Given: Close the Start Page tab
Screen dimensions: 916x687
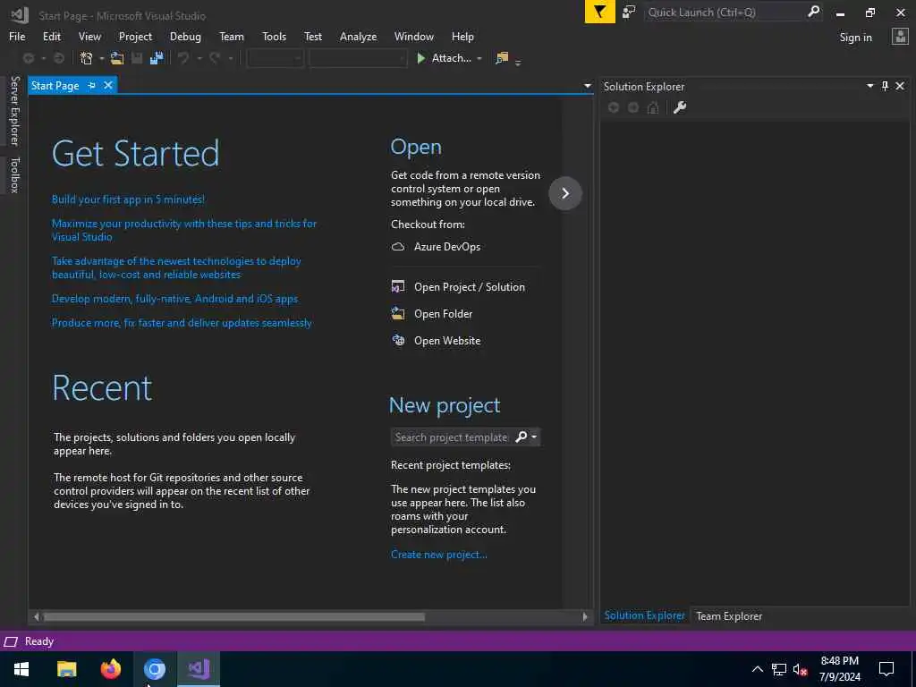Looking at the screenshot, I should pyautogui.click(x=108, y=85).
